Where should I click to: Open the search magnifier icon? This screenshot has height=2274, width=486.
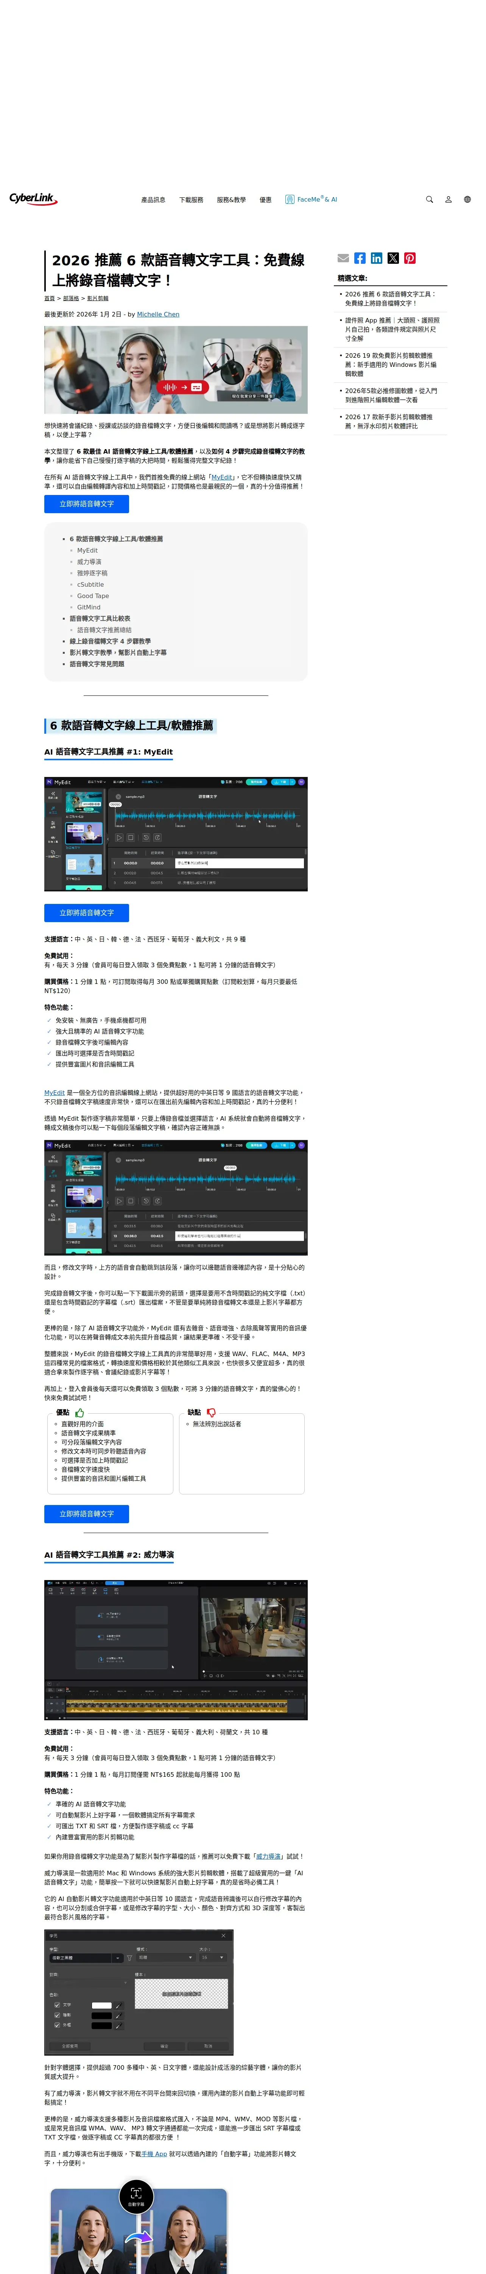click(x=430, y=199)
